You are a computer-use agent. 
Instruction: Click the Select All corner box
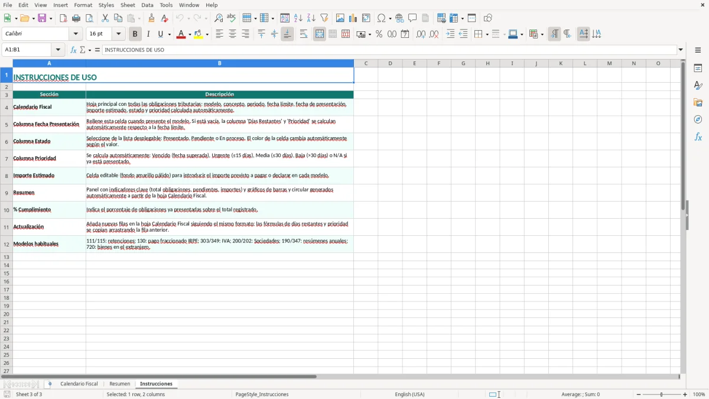click(6, 63)
